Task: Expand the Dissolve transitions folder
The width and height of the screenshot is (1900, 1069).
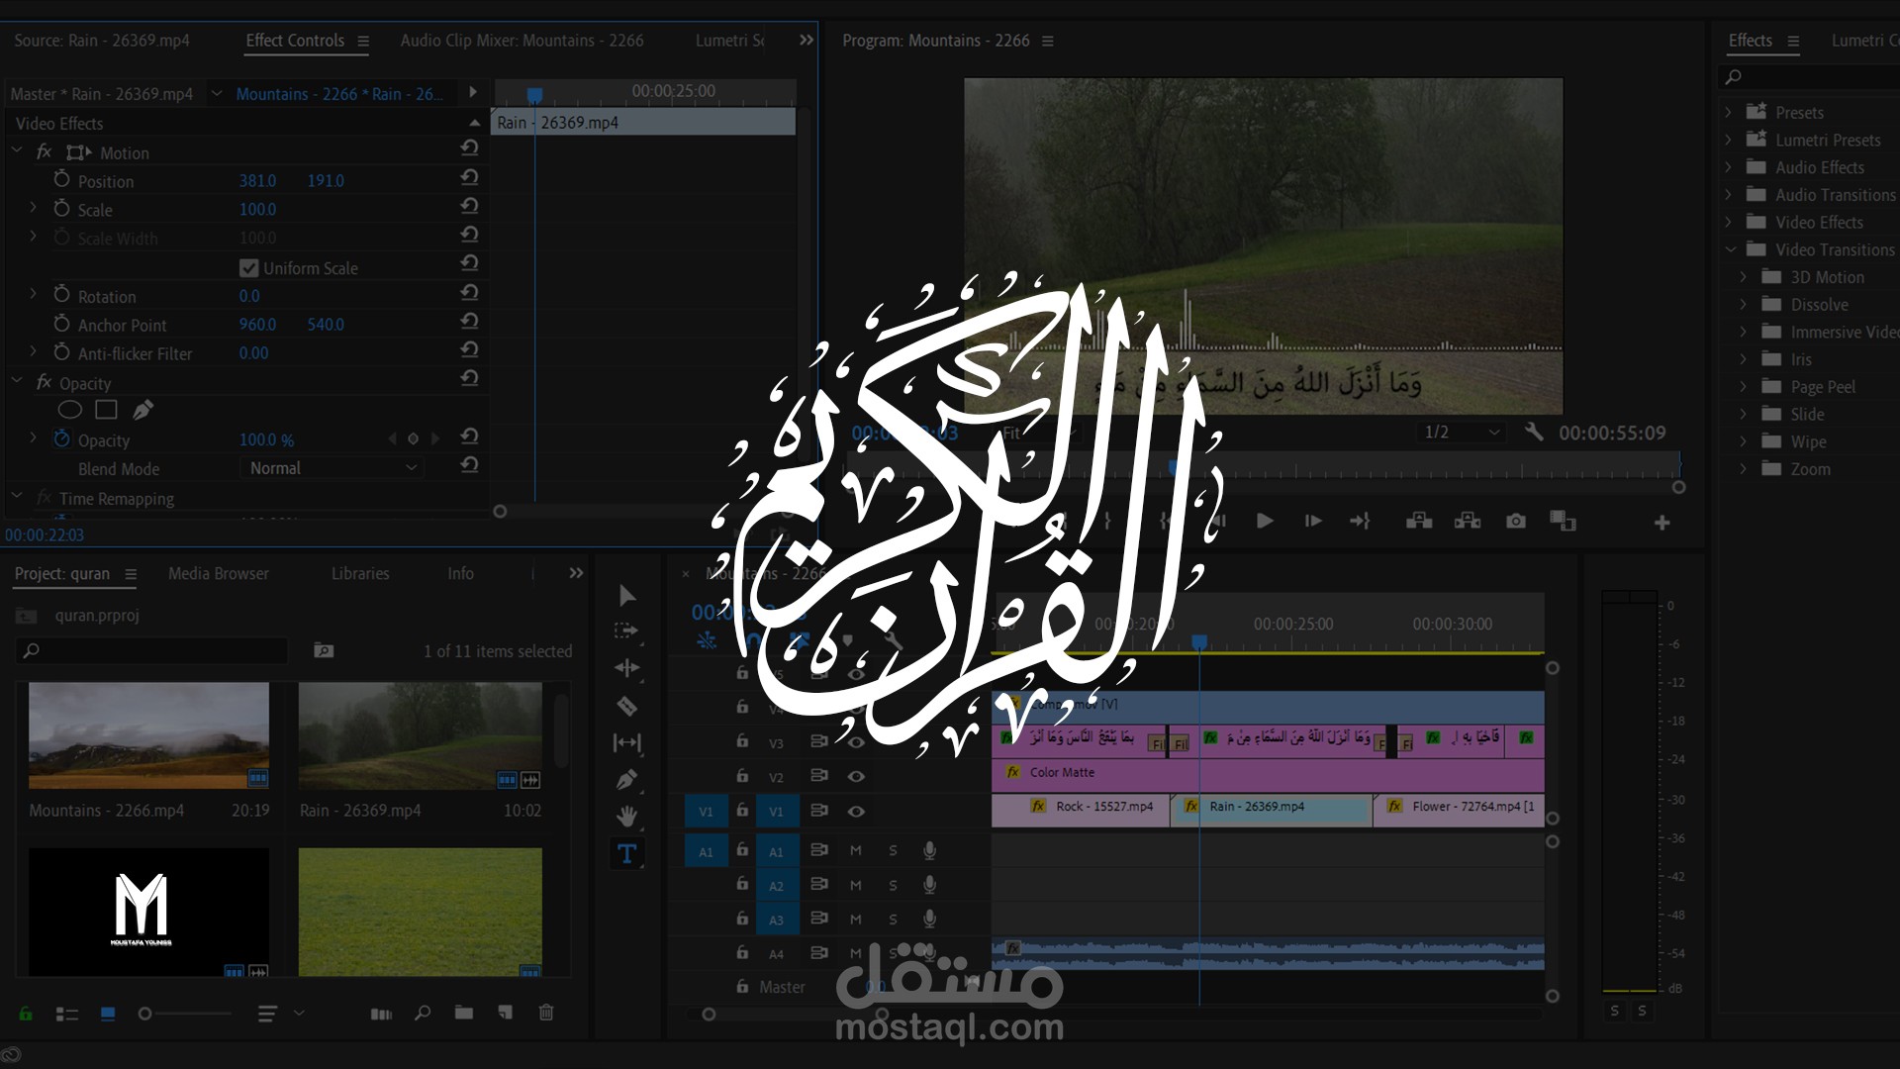Action: point(1743,304)
